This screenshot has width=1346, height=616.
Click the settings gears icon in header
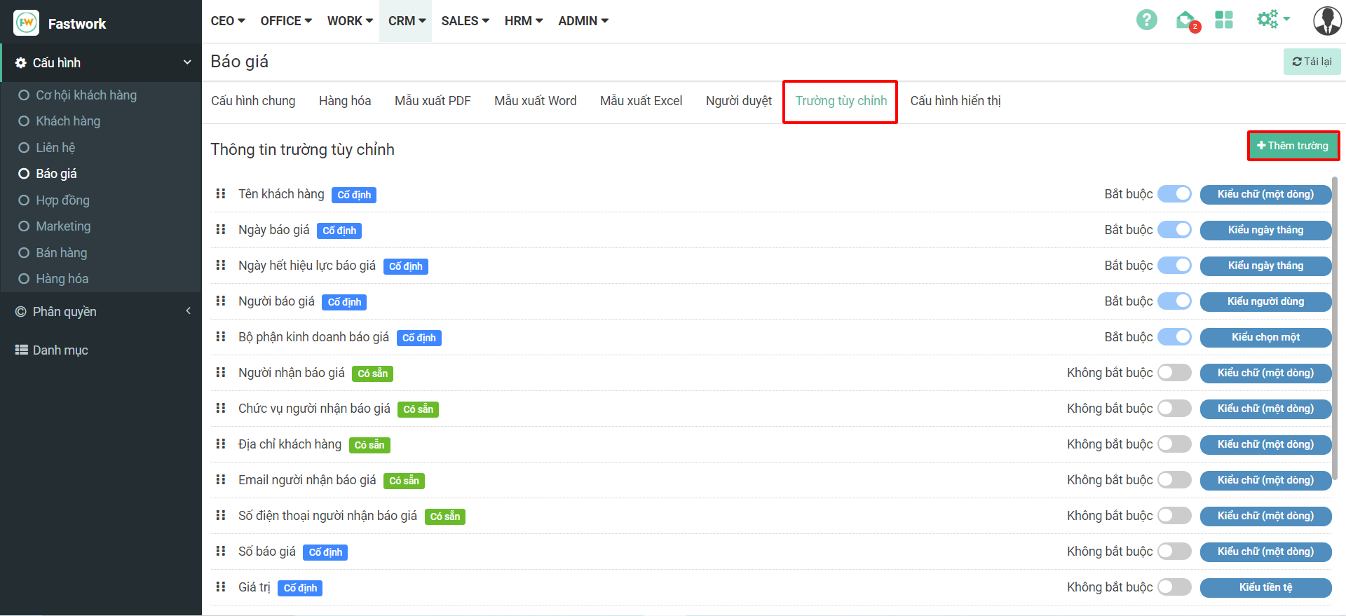(1268, 20)
